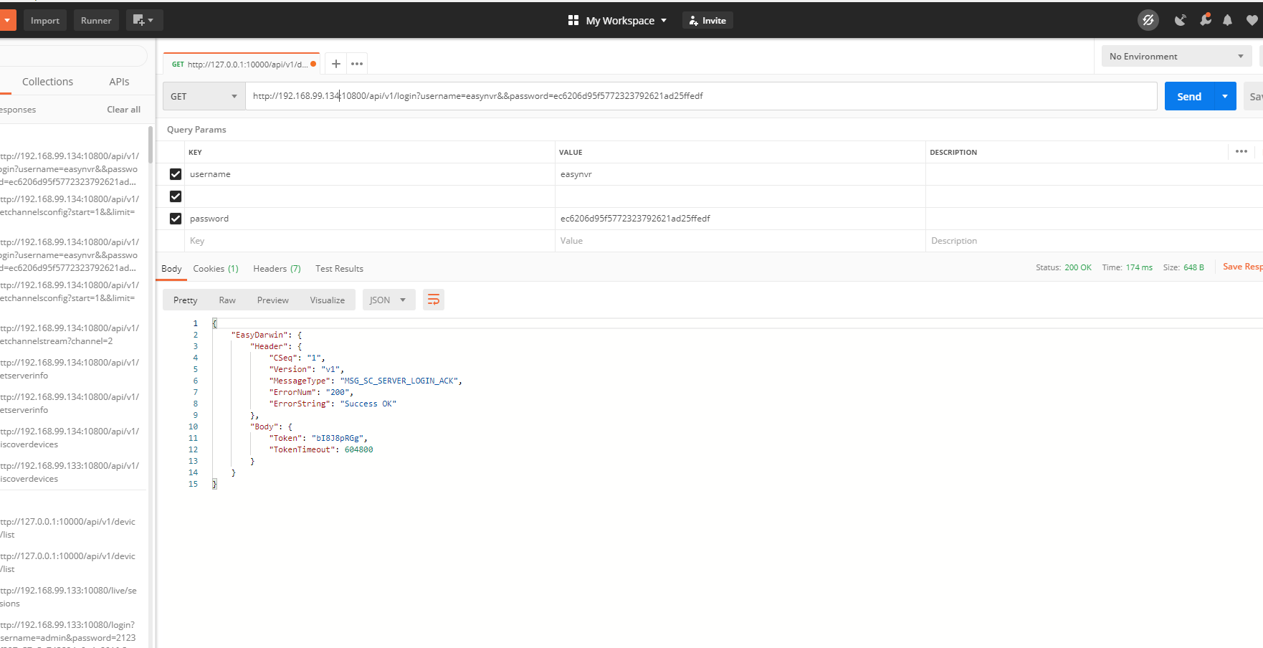Open the Cookies (1) tab

pos(216,269)
